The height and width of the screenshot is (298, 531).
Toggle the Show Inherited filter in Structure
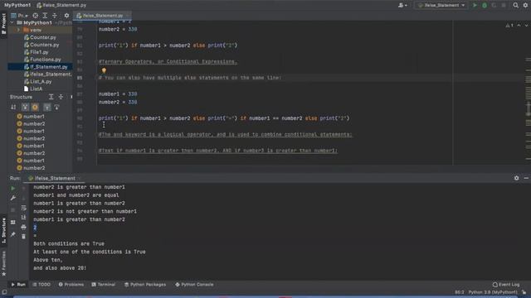25,107
